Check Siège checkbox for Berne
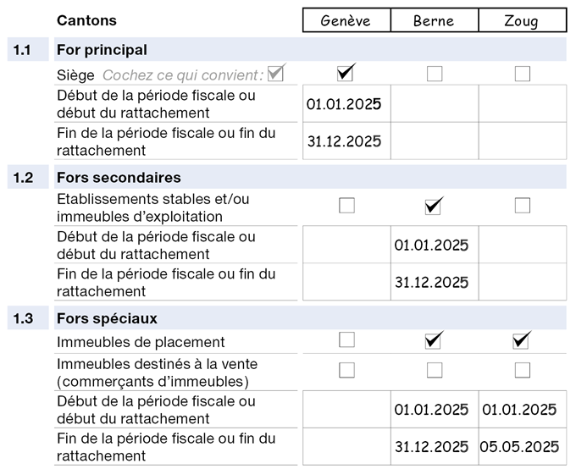Screen dimensions: 576x469 click(435, 74)
